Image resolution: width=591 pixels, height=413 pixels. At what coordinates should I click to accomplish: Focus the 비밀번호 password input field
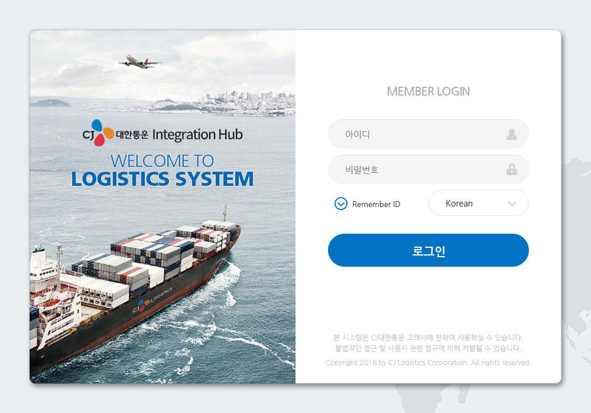[428, 169]
